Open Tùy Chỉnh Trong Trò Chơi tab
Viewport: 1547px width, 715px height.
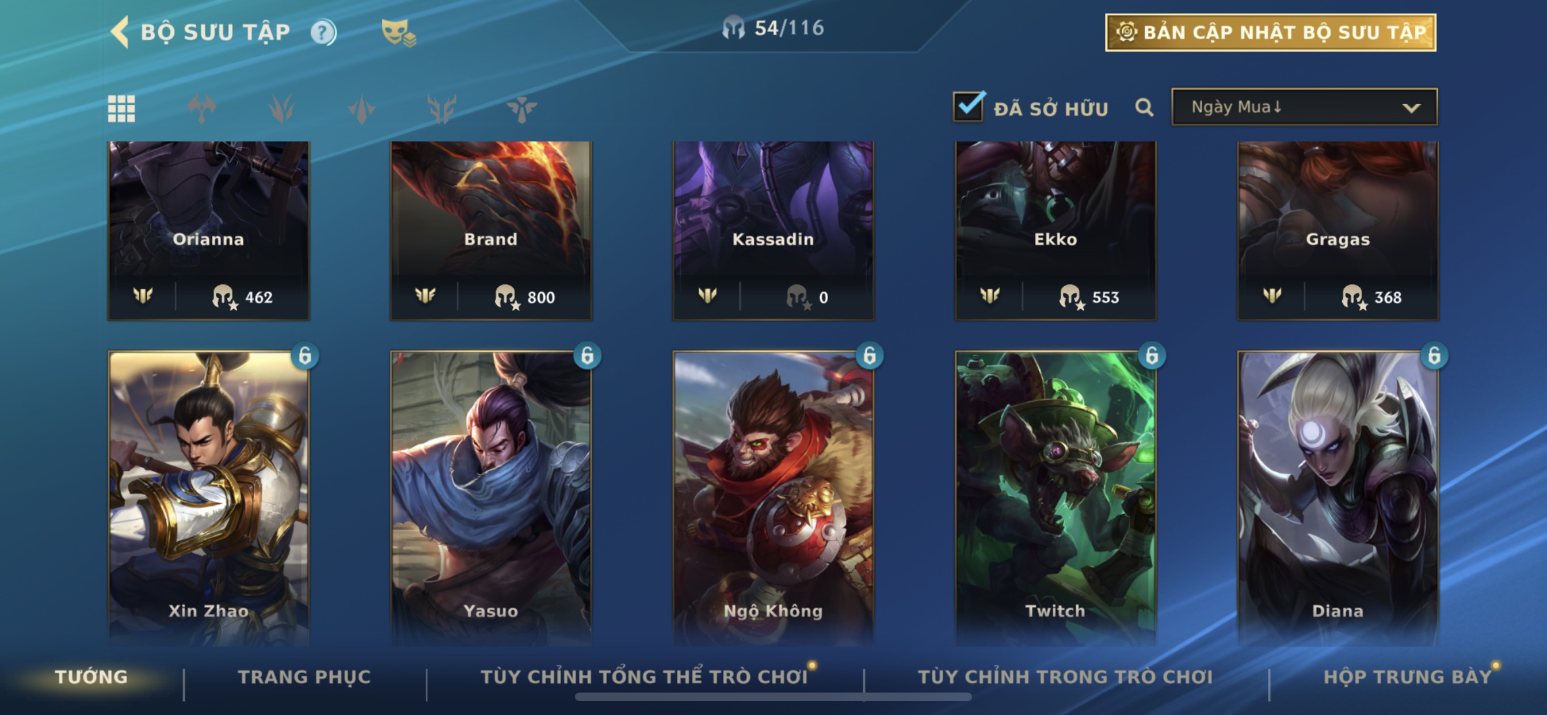[x=1065, y=676]
